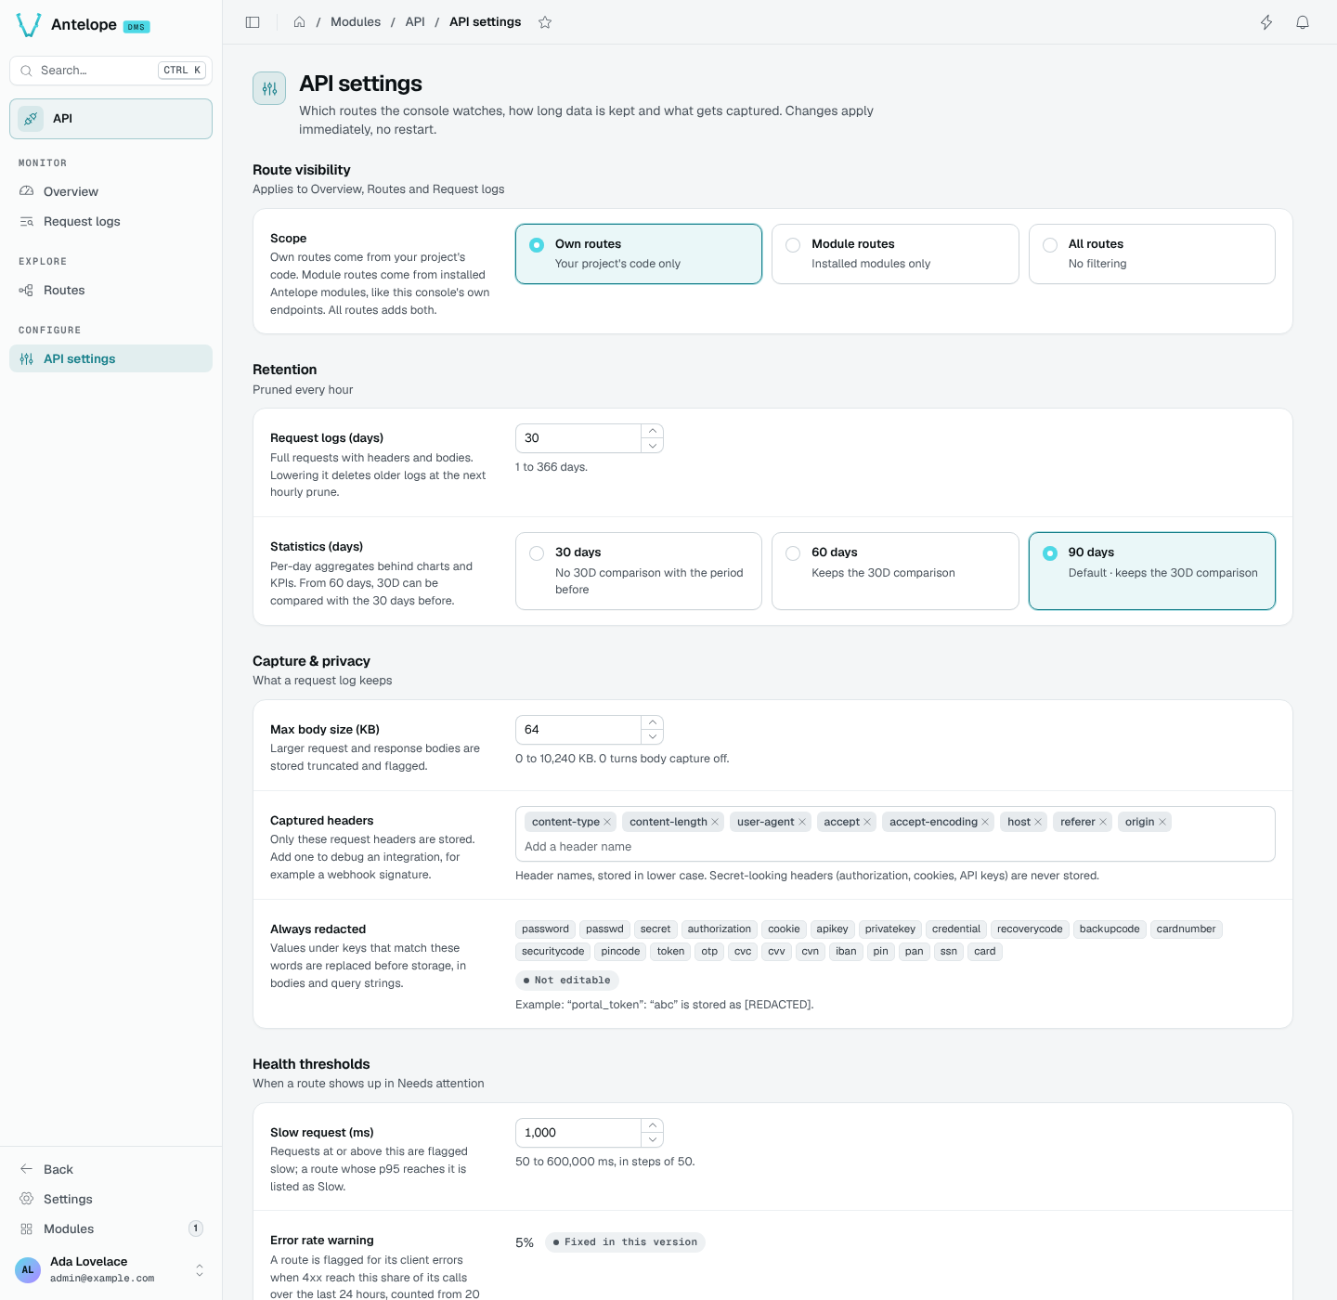Viewport: 1337px width, 1300px height.
Task: Toggle the sidebar panel icon
Action: (x=253, y=22)
